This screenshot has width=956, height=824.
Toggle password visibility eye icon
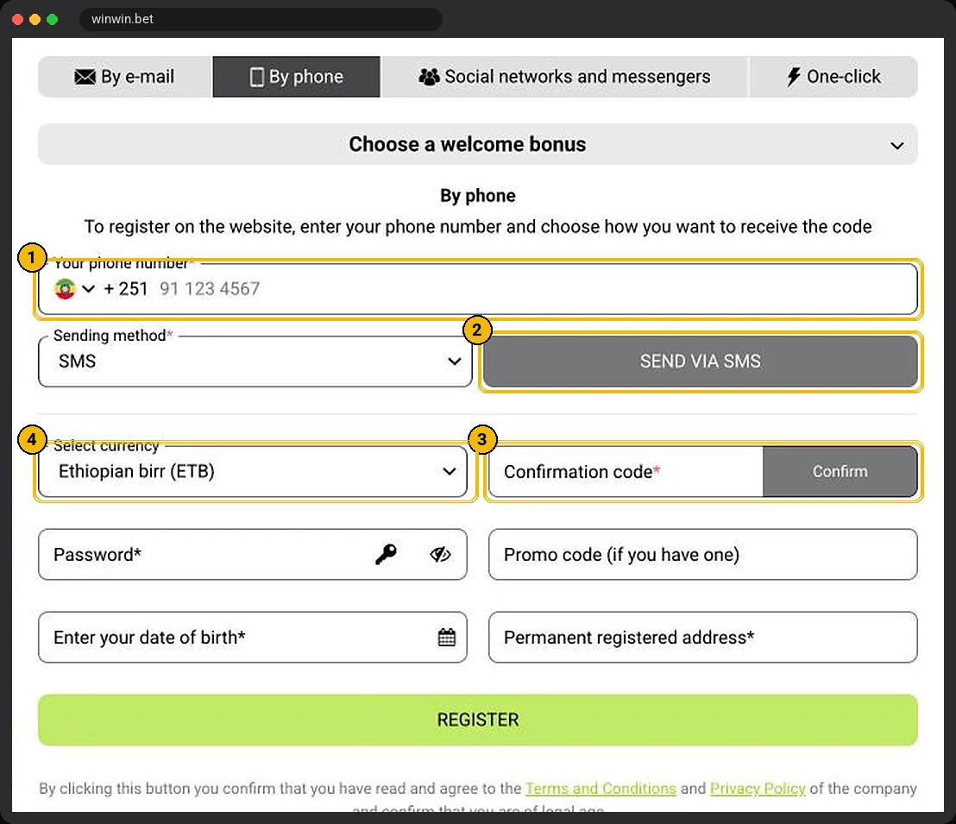(x=440, y=555)
